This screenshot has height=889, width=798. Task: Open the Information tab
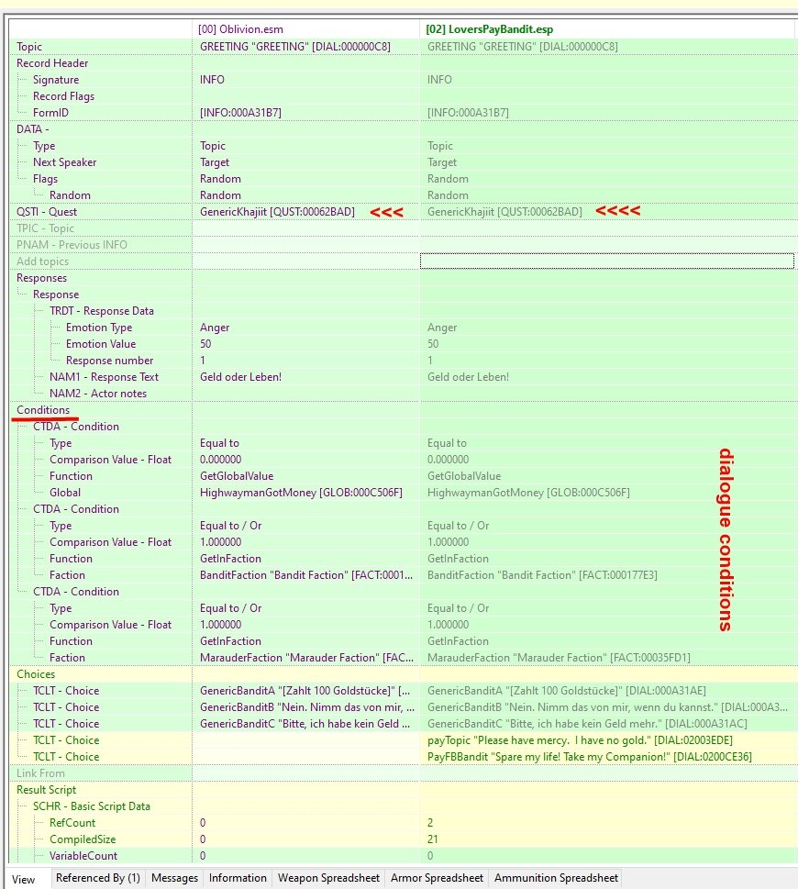tap(238, 878)
